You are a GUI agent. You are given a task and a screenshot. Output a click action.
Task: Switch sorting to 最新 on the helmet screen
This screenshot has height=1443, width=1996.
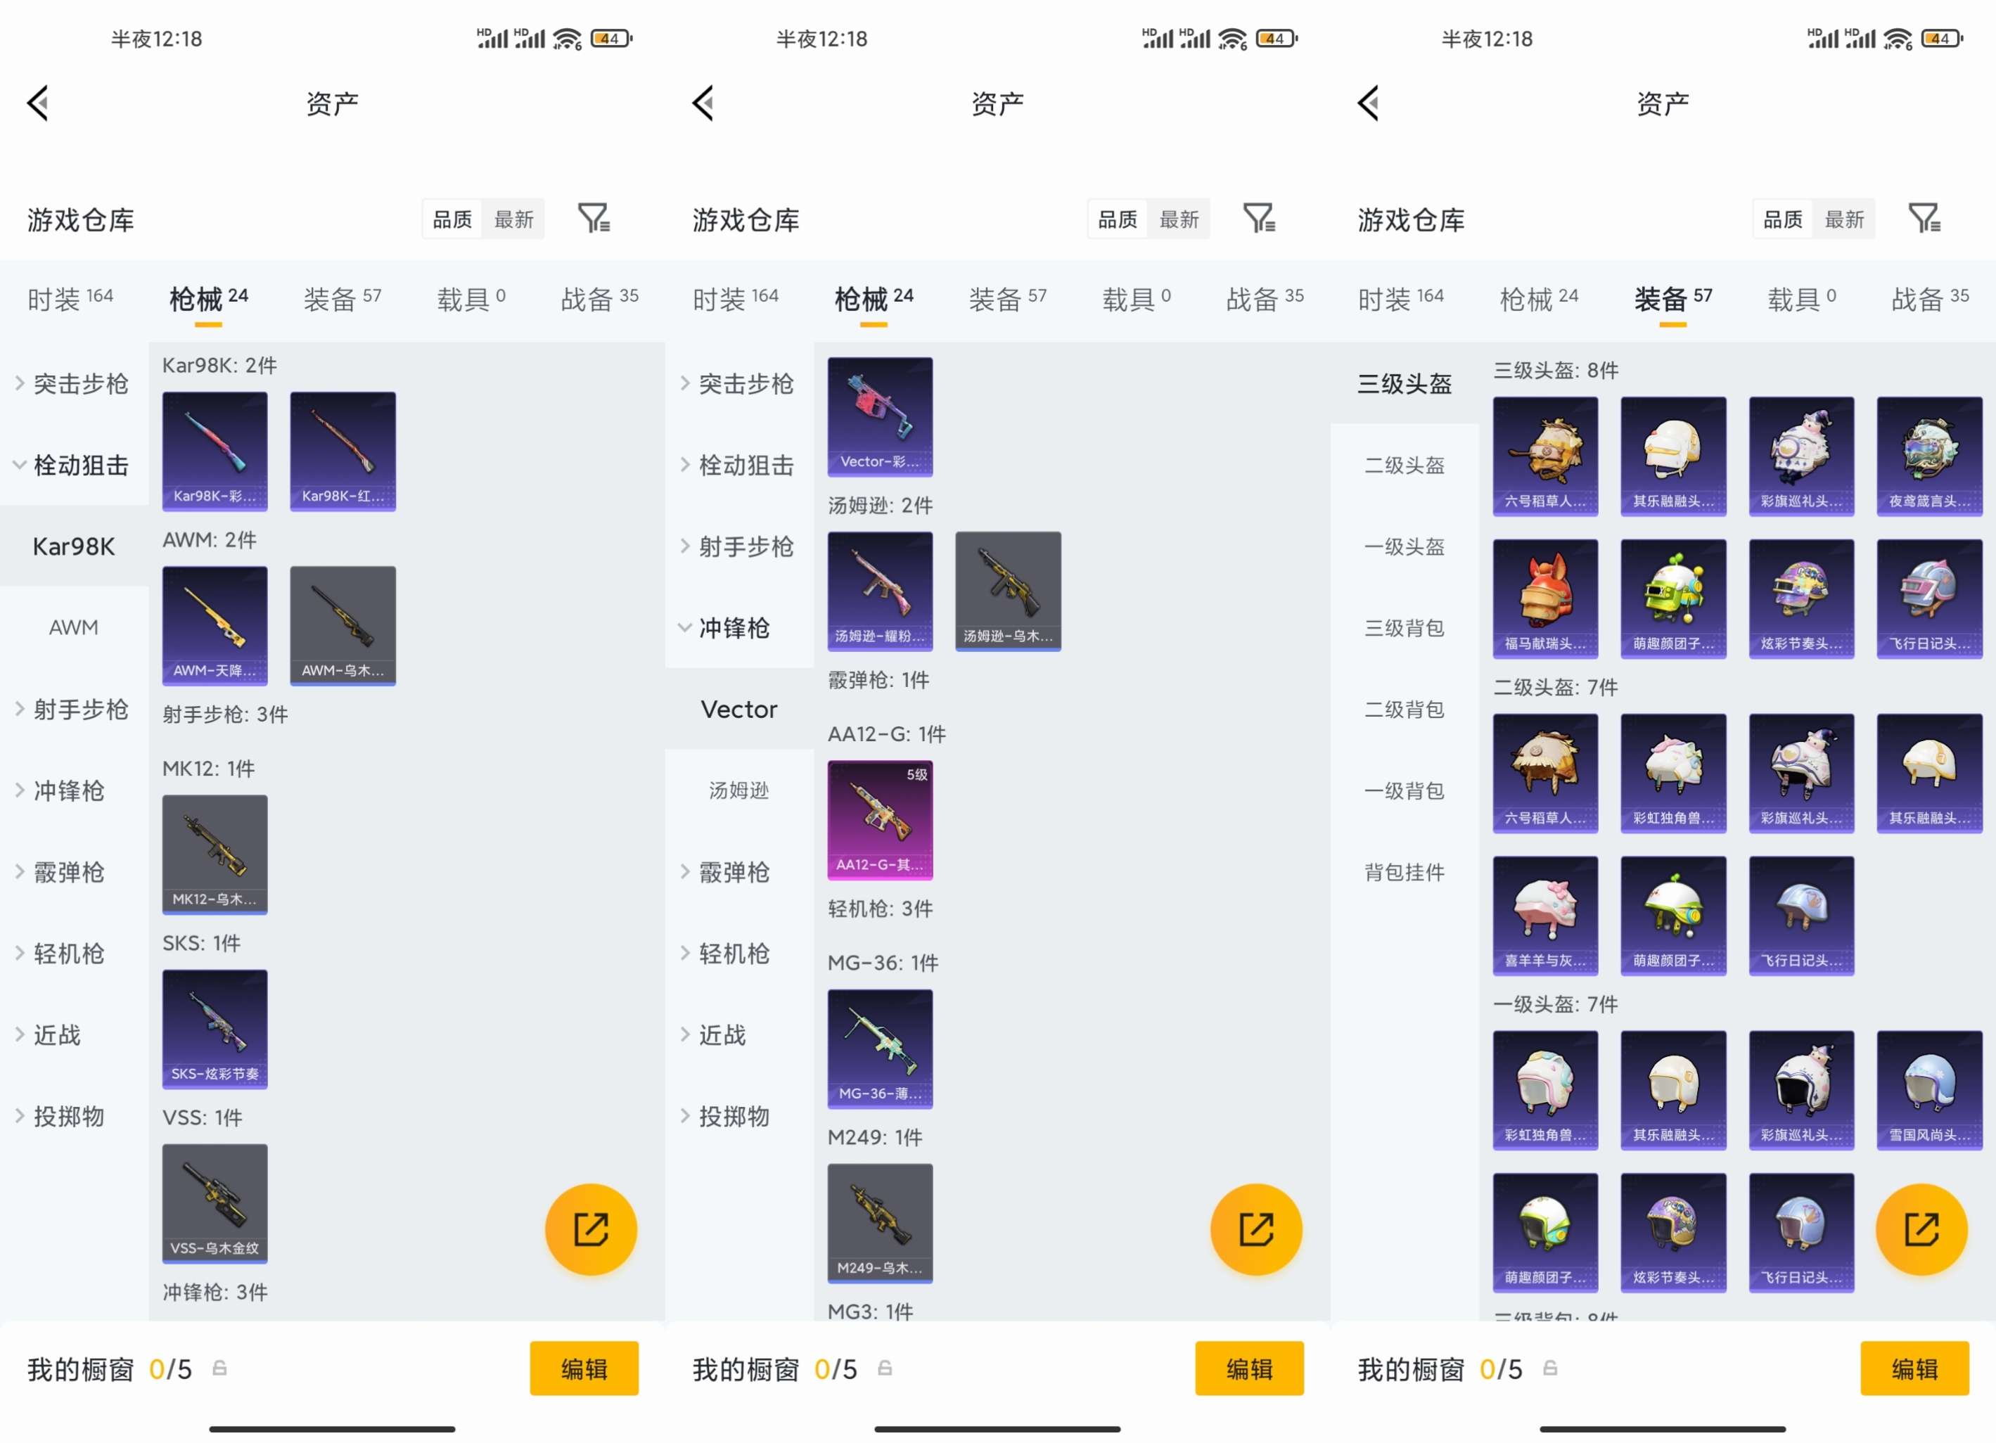tap(1844, 219)
